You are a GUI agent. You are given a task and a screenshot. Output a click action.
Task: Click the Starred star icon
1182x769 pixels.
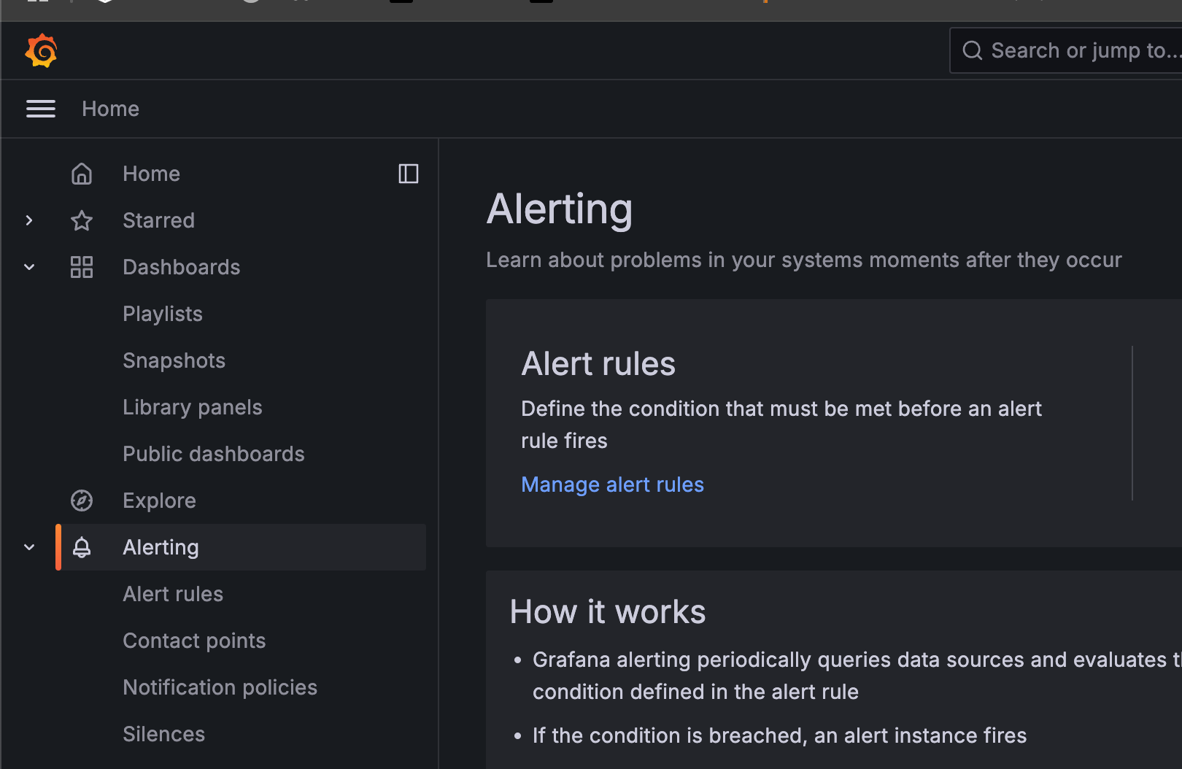(x=82, y=220)
